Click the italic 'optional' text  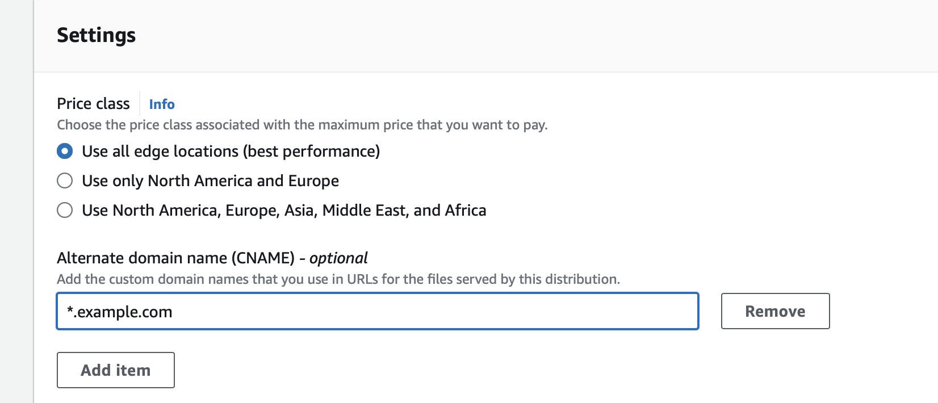tap(338, 258)
